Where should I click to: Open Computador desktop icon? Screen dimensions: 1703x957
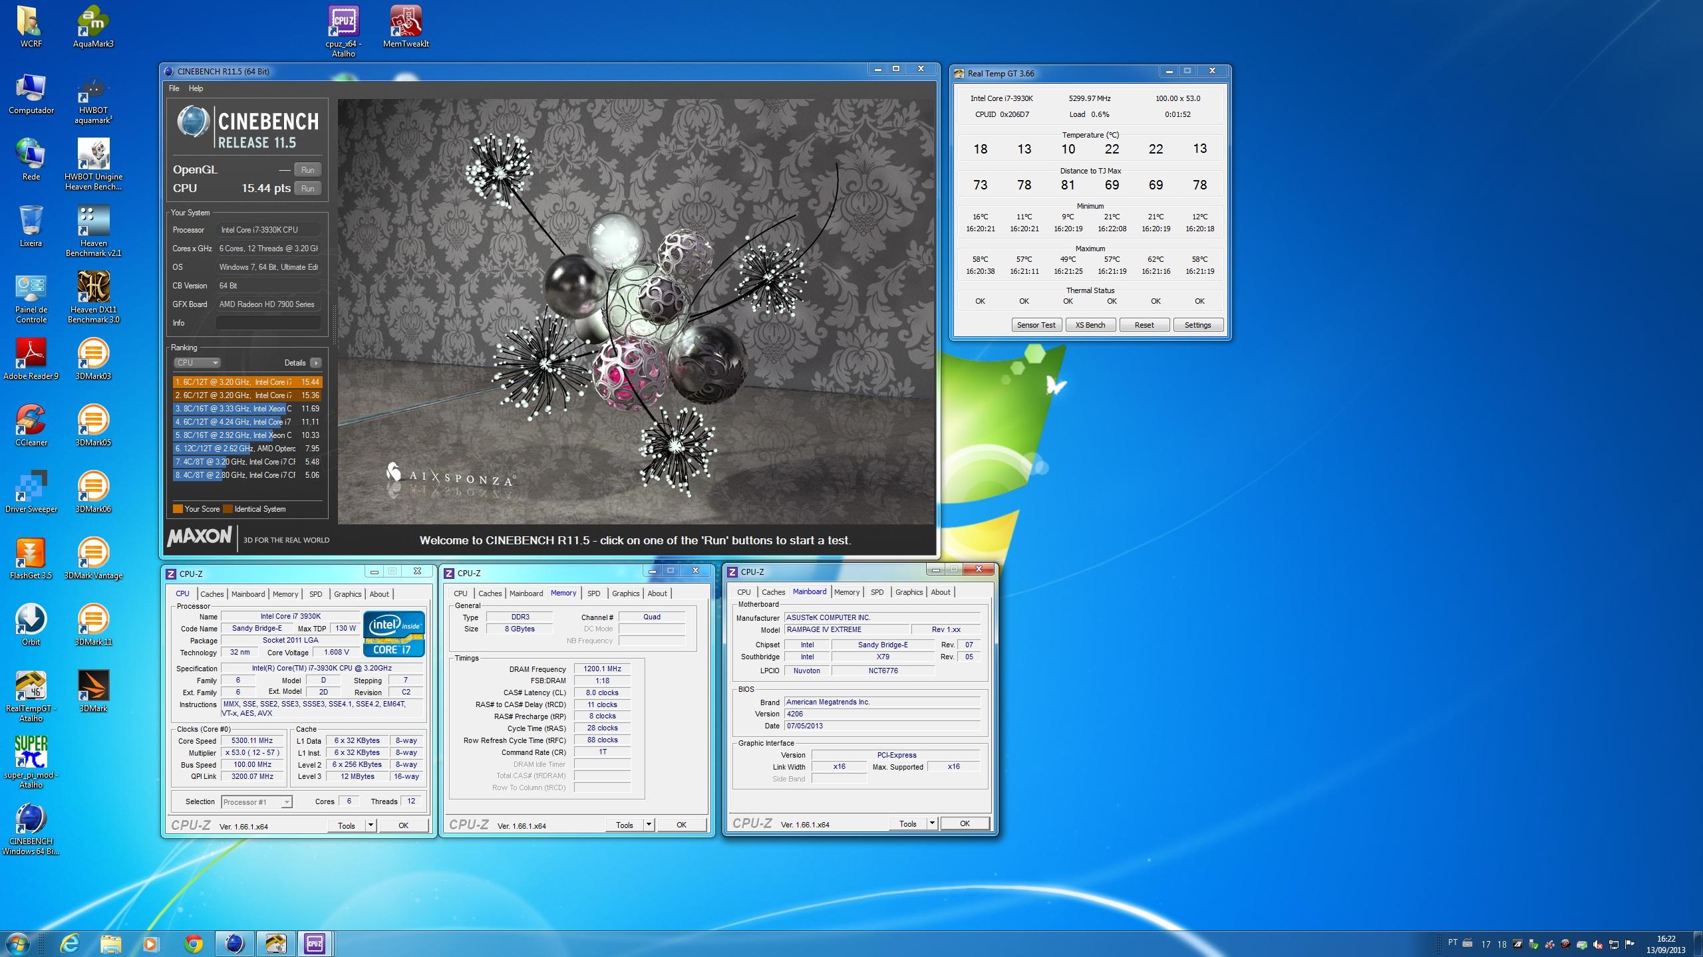point(31,94)
